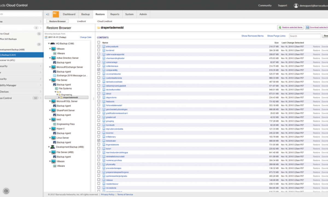The height and width of the screenshot is (197, 328).
Task: Click Show Purge Links
Action: point(276,36)
